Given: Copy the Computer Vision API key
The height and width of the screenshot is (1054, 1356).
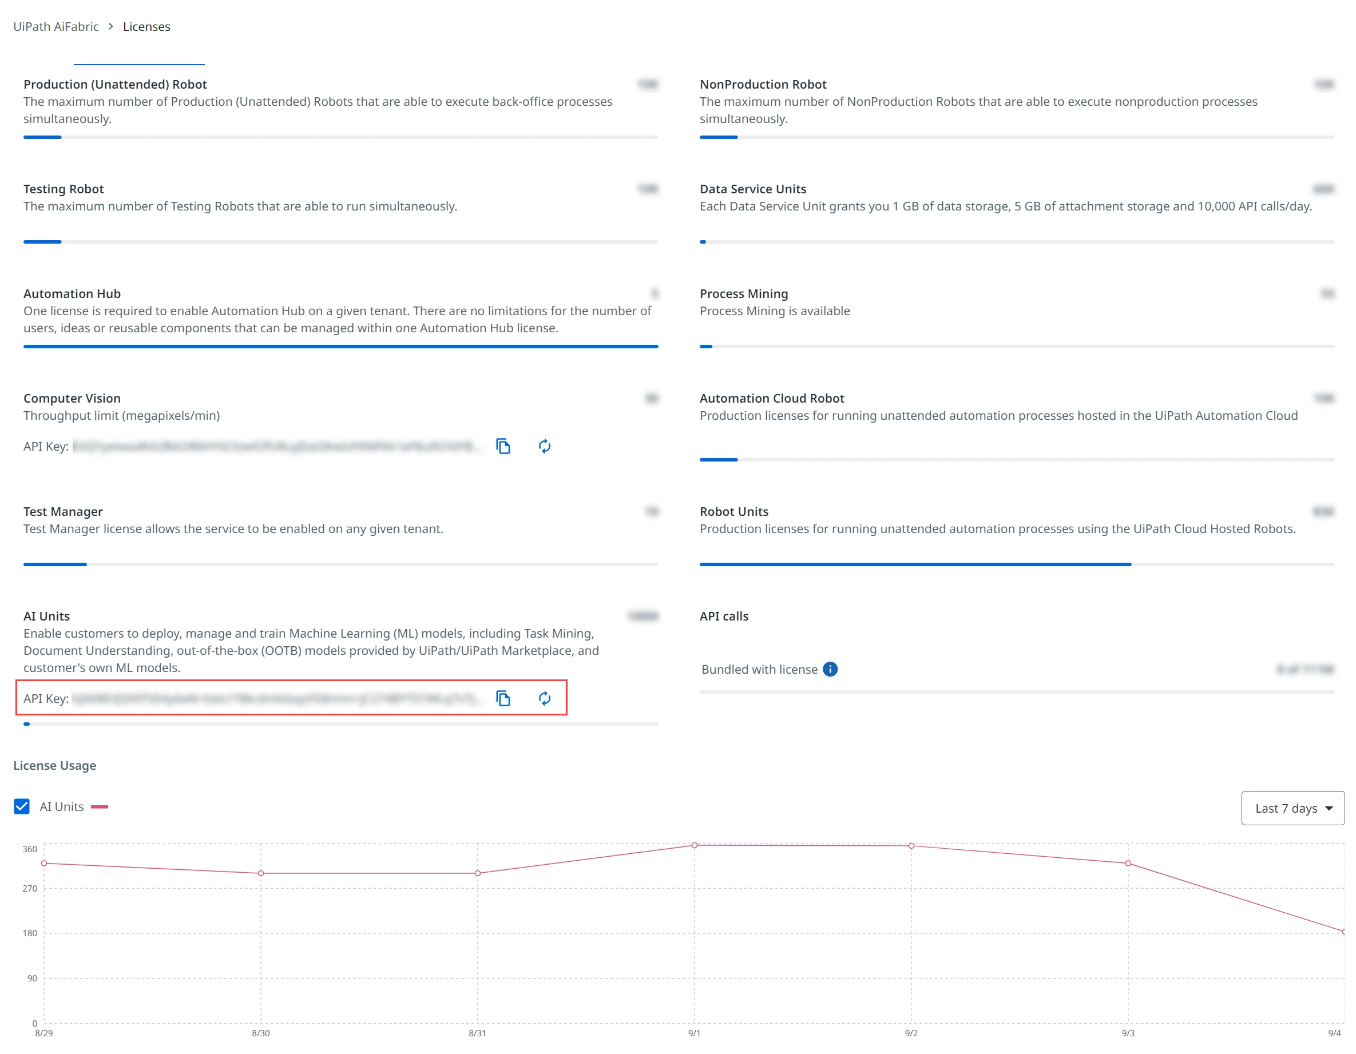Looking at the screenshot, I should click(503, 446).
